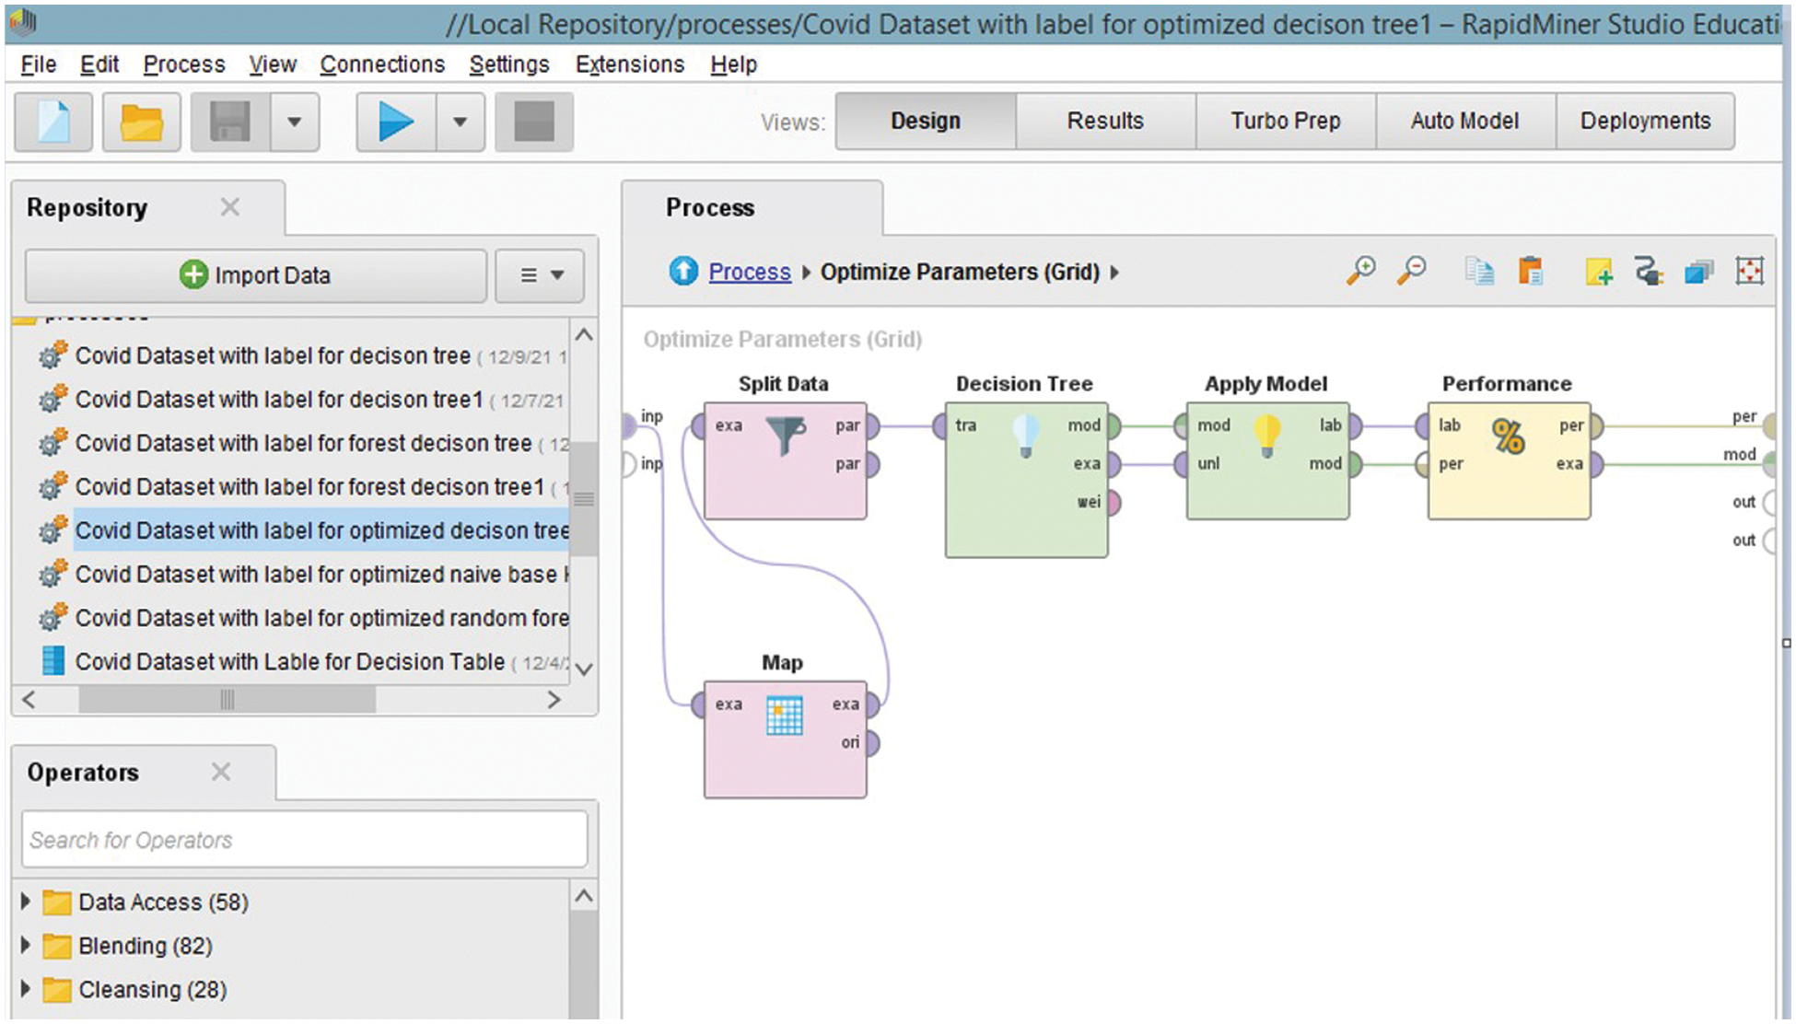Click the auto-fit process view icon
1796x1024 pixels.
tap(1749, 272)
